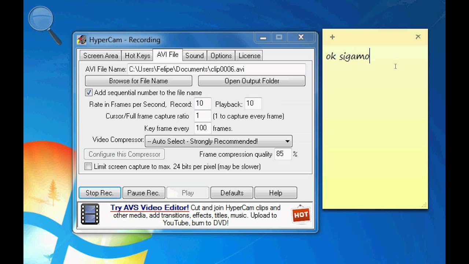Add a new sticky note with plus icon
This screenshot has width=469, height=264.
[x=332, y=37]
